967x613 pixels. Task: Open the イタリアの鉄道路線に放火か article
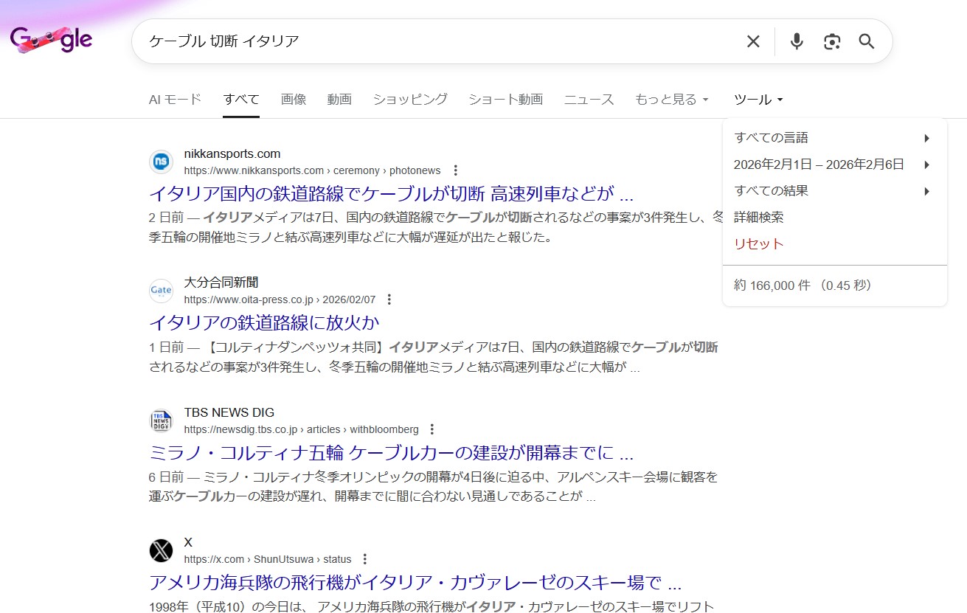tap(264, 322)
